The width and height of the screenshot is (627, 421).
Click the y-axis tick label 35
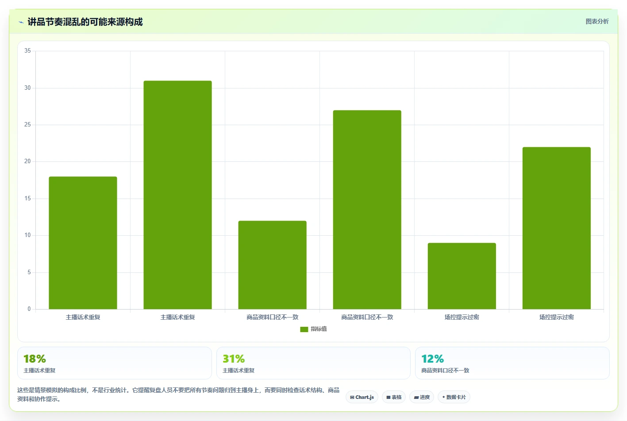coord(27,51)
